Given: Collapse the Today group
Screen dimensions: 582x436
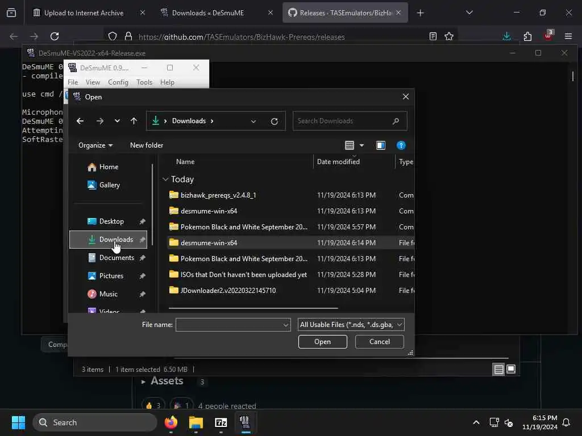Looking at the screenshot, I should (165, 179).
